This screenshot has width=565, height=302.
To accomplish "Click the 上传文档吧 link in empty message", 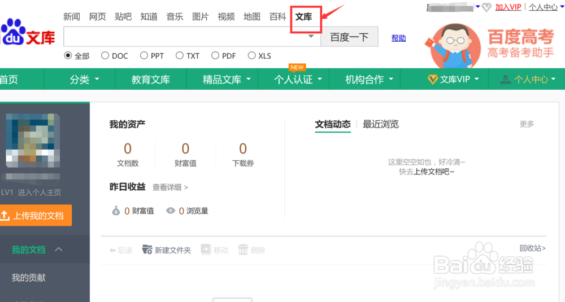I will [433, 172].
